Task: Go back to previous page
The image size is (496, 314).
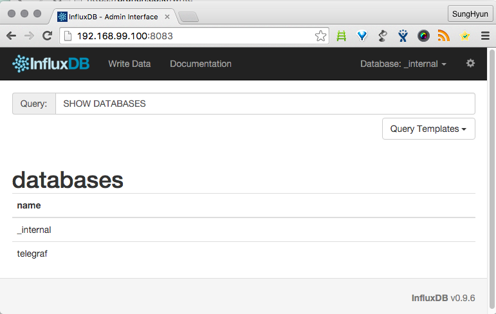Action: [11, 36]
